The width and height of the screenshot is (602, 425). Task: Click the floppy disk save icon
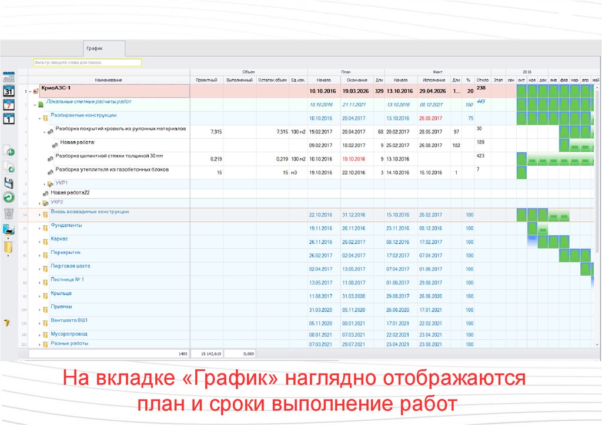point(9,182)
